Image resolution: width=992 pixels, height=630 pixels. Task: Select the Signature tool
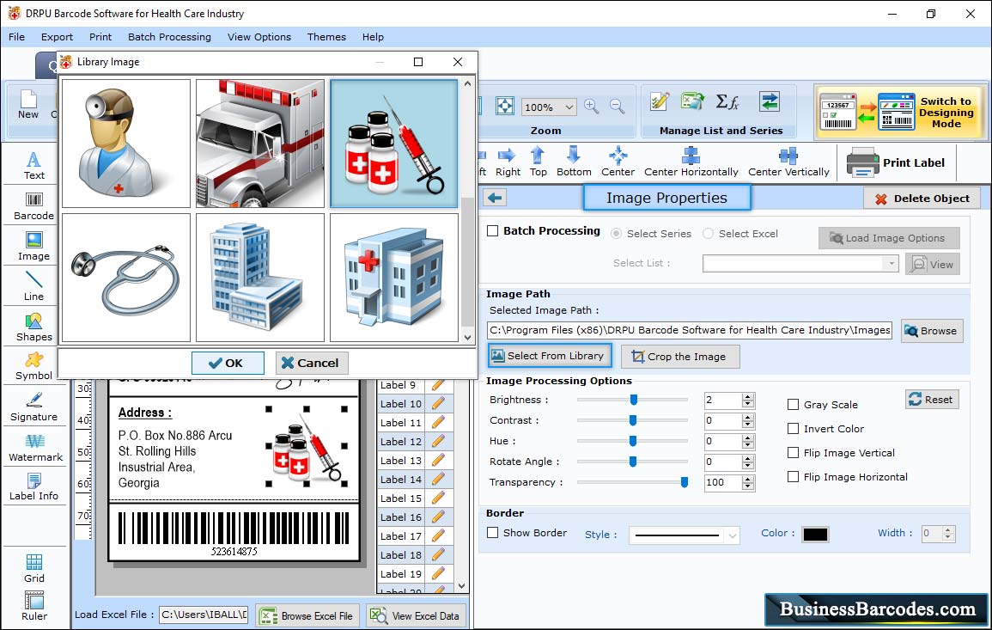click(33, 407)
